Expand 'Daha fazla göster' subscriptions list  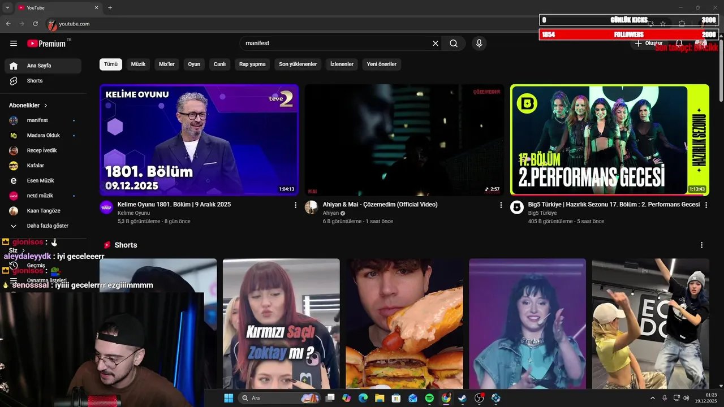(x=43, y=226)
